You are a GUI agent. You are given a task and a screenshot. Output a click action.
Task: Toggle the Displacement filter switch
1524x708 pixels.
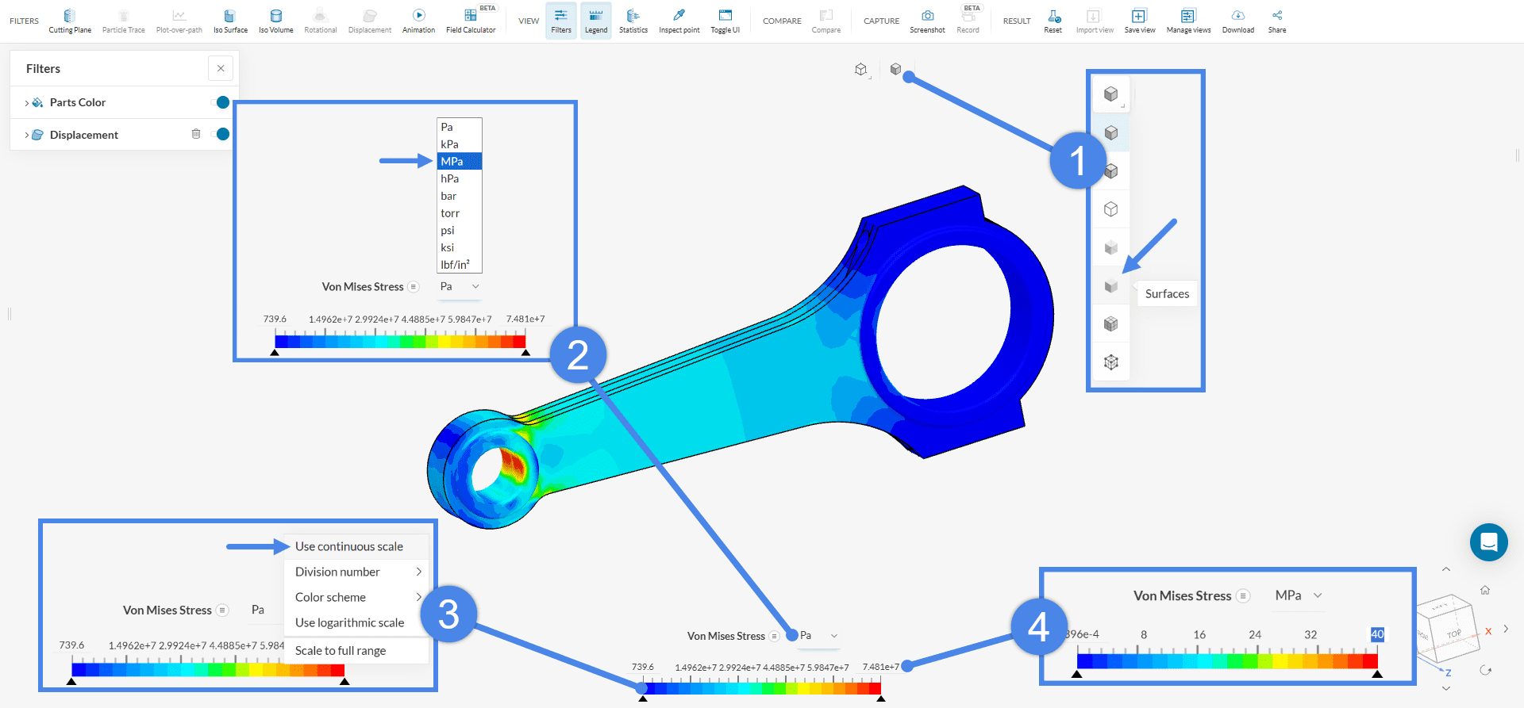click(221, 134)
